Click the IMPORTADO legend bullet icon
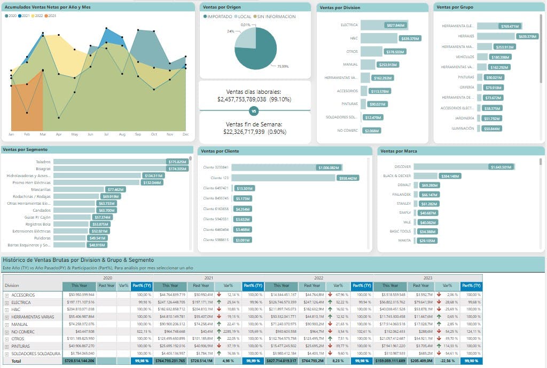 tap(205, 17)
